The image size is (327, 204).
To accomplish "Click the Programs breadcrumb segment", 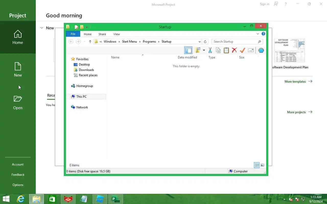I will click(149, 42).
